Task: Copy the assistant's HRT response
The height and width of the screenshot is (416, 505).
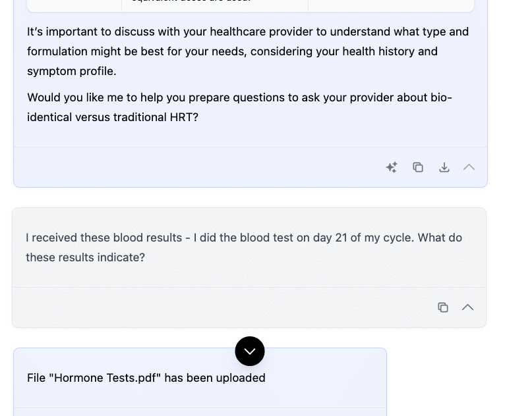Action: (x=418, y=167)
